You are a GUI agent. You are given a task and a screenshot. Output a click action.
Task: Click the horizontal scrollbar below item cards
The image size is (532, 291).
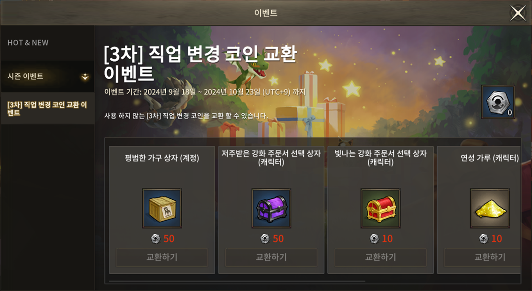coord(237,281)
